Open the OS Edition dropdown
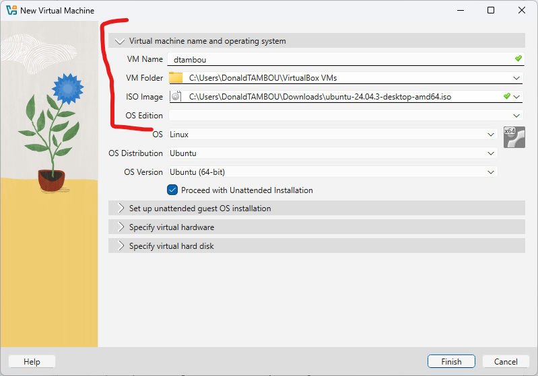This screenshot has height=376, width=538. pos(516,116)
